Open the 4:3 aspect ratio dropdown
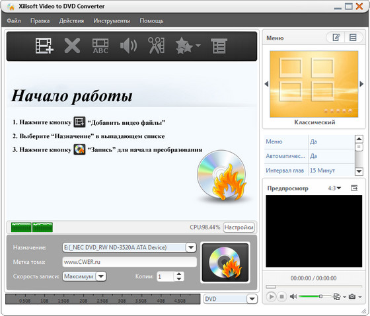The image size is (370, 316). [334, 188]
